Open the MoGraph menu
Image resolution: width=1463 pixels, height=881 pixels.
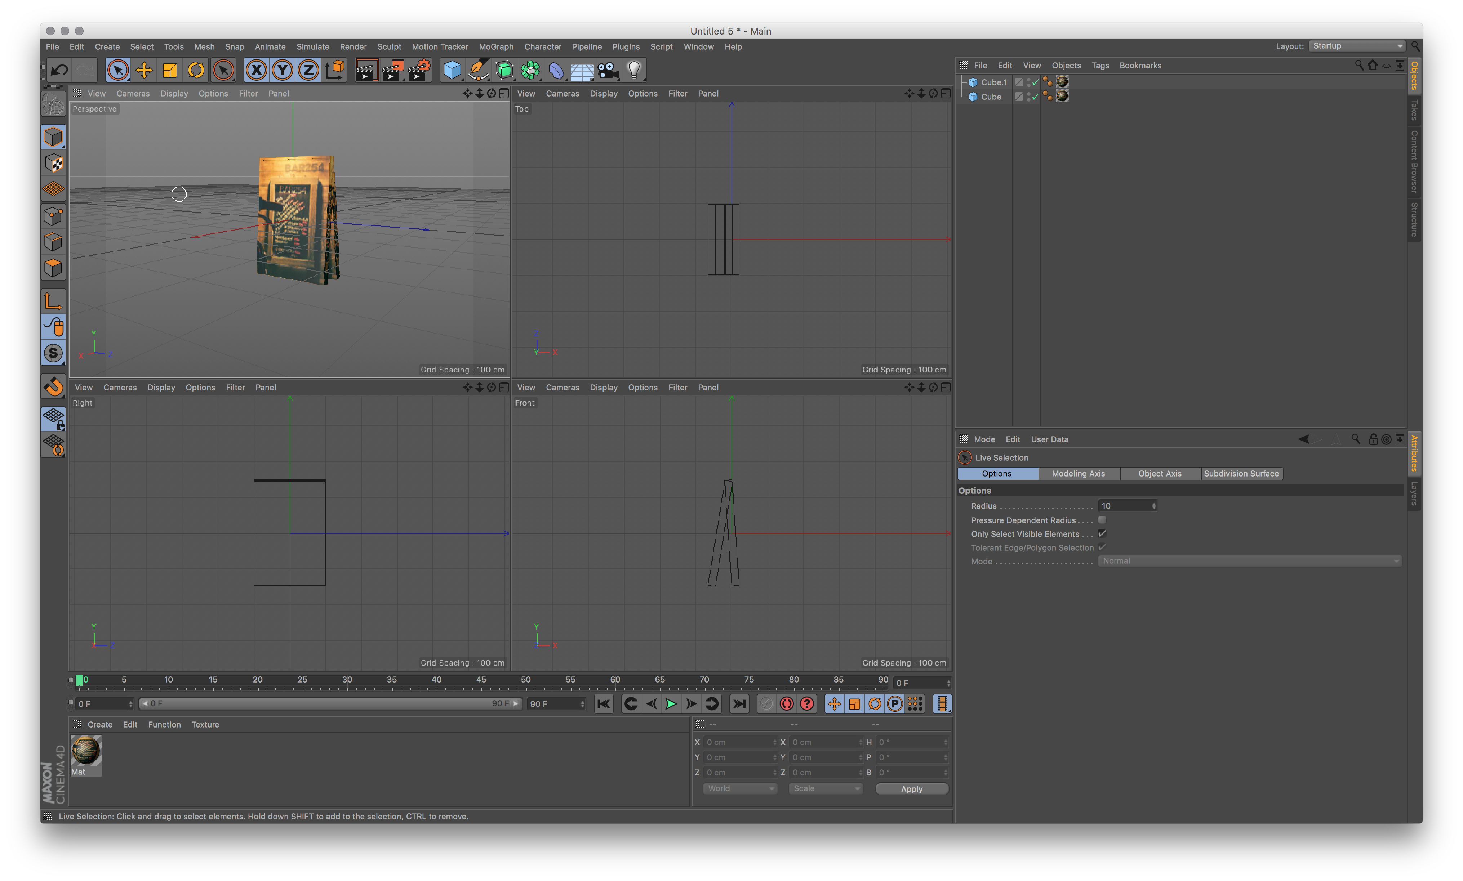[x=496, y=46]
